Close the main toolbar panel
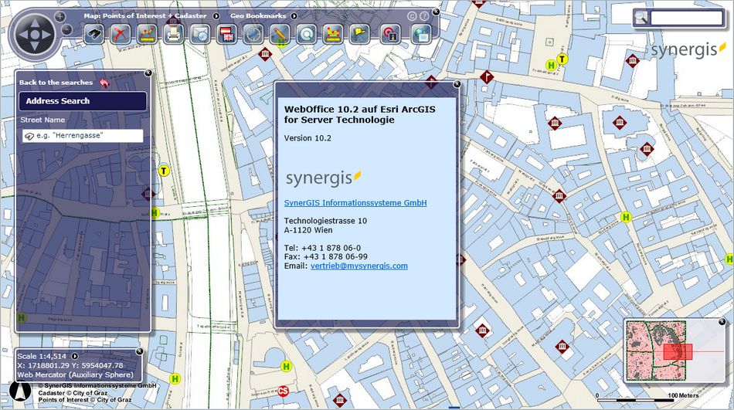Image resolution: width=734 pixels, height=410 pixels. pos(436,12)
